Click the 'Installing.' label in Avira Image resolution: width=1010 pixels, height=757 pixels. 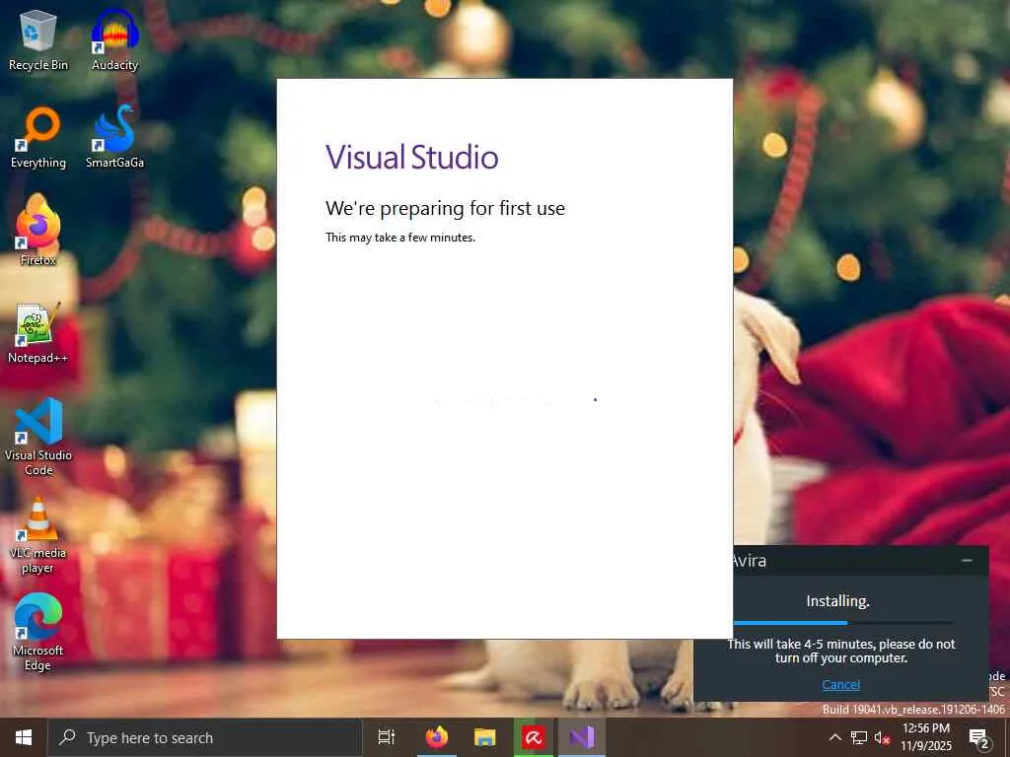pyautogui.click(x=837, y=601)
